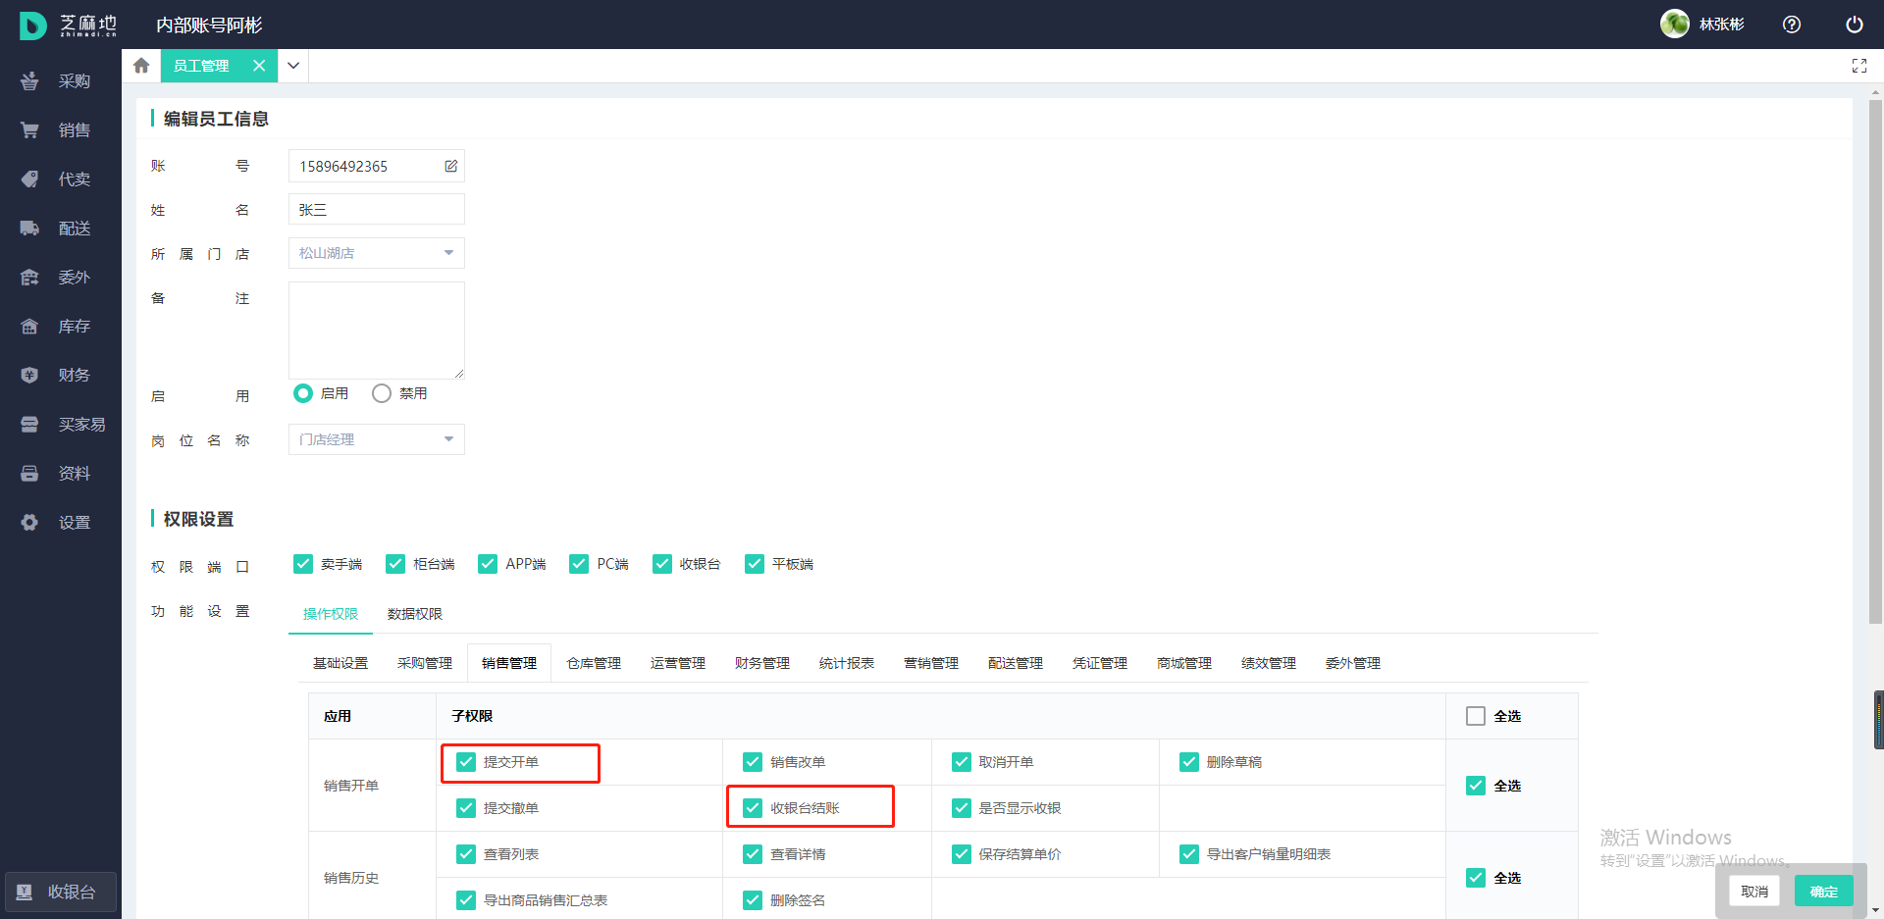Toggle the 是否显示收银 permission
The height and width of the screenshot is (919, 1884).
point(962,808)
